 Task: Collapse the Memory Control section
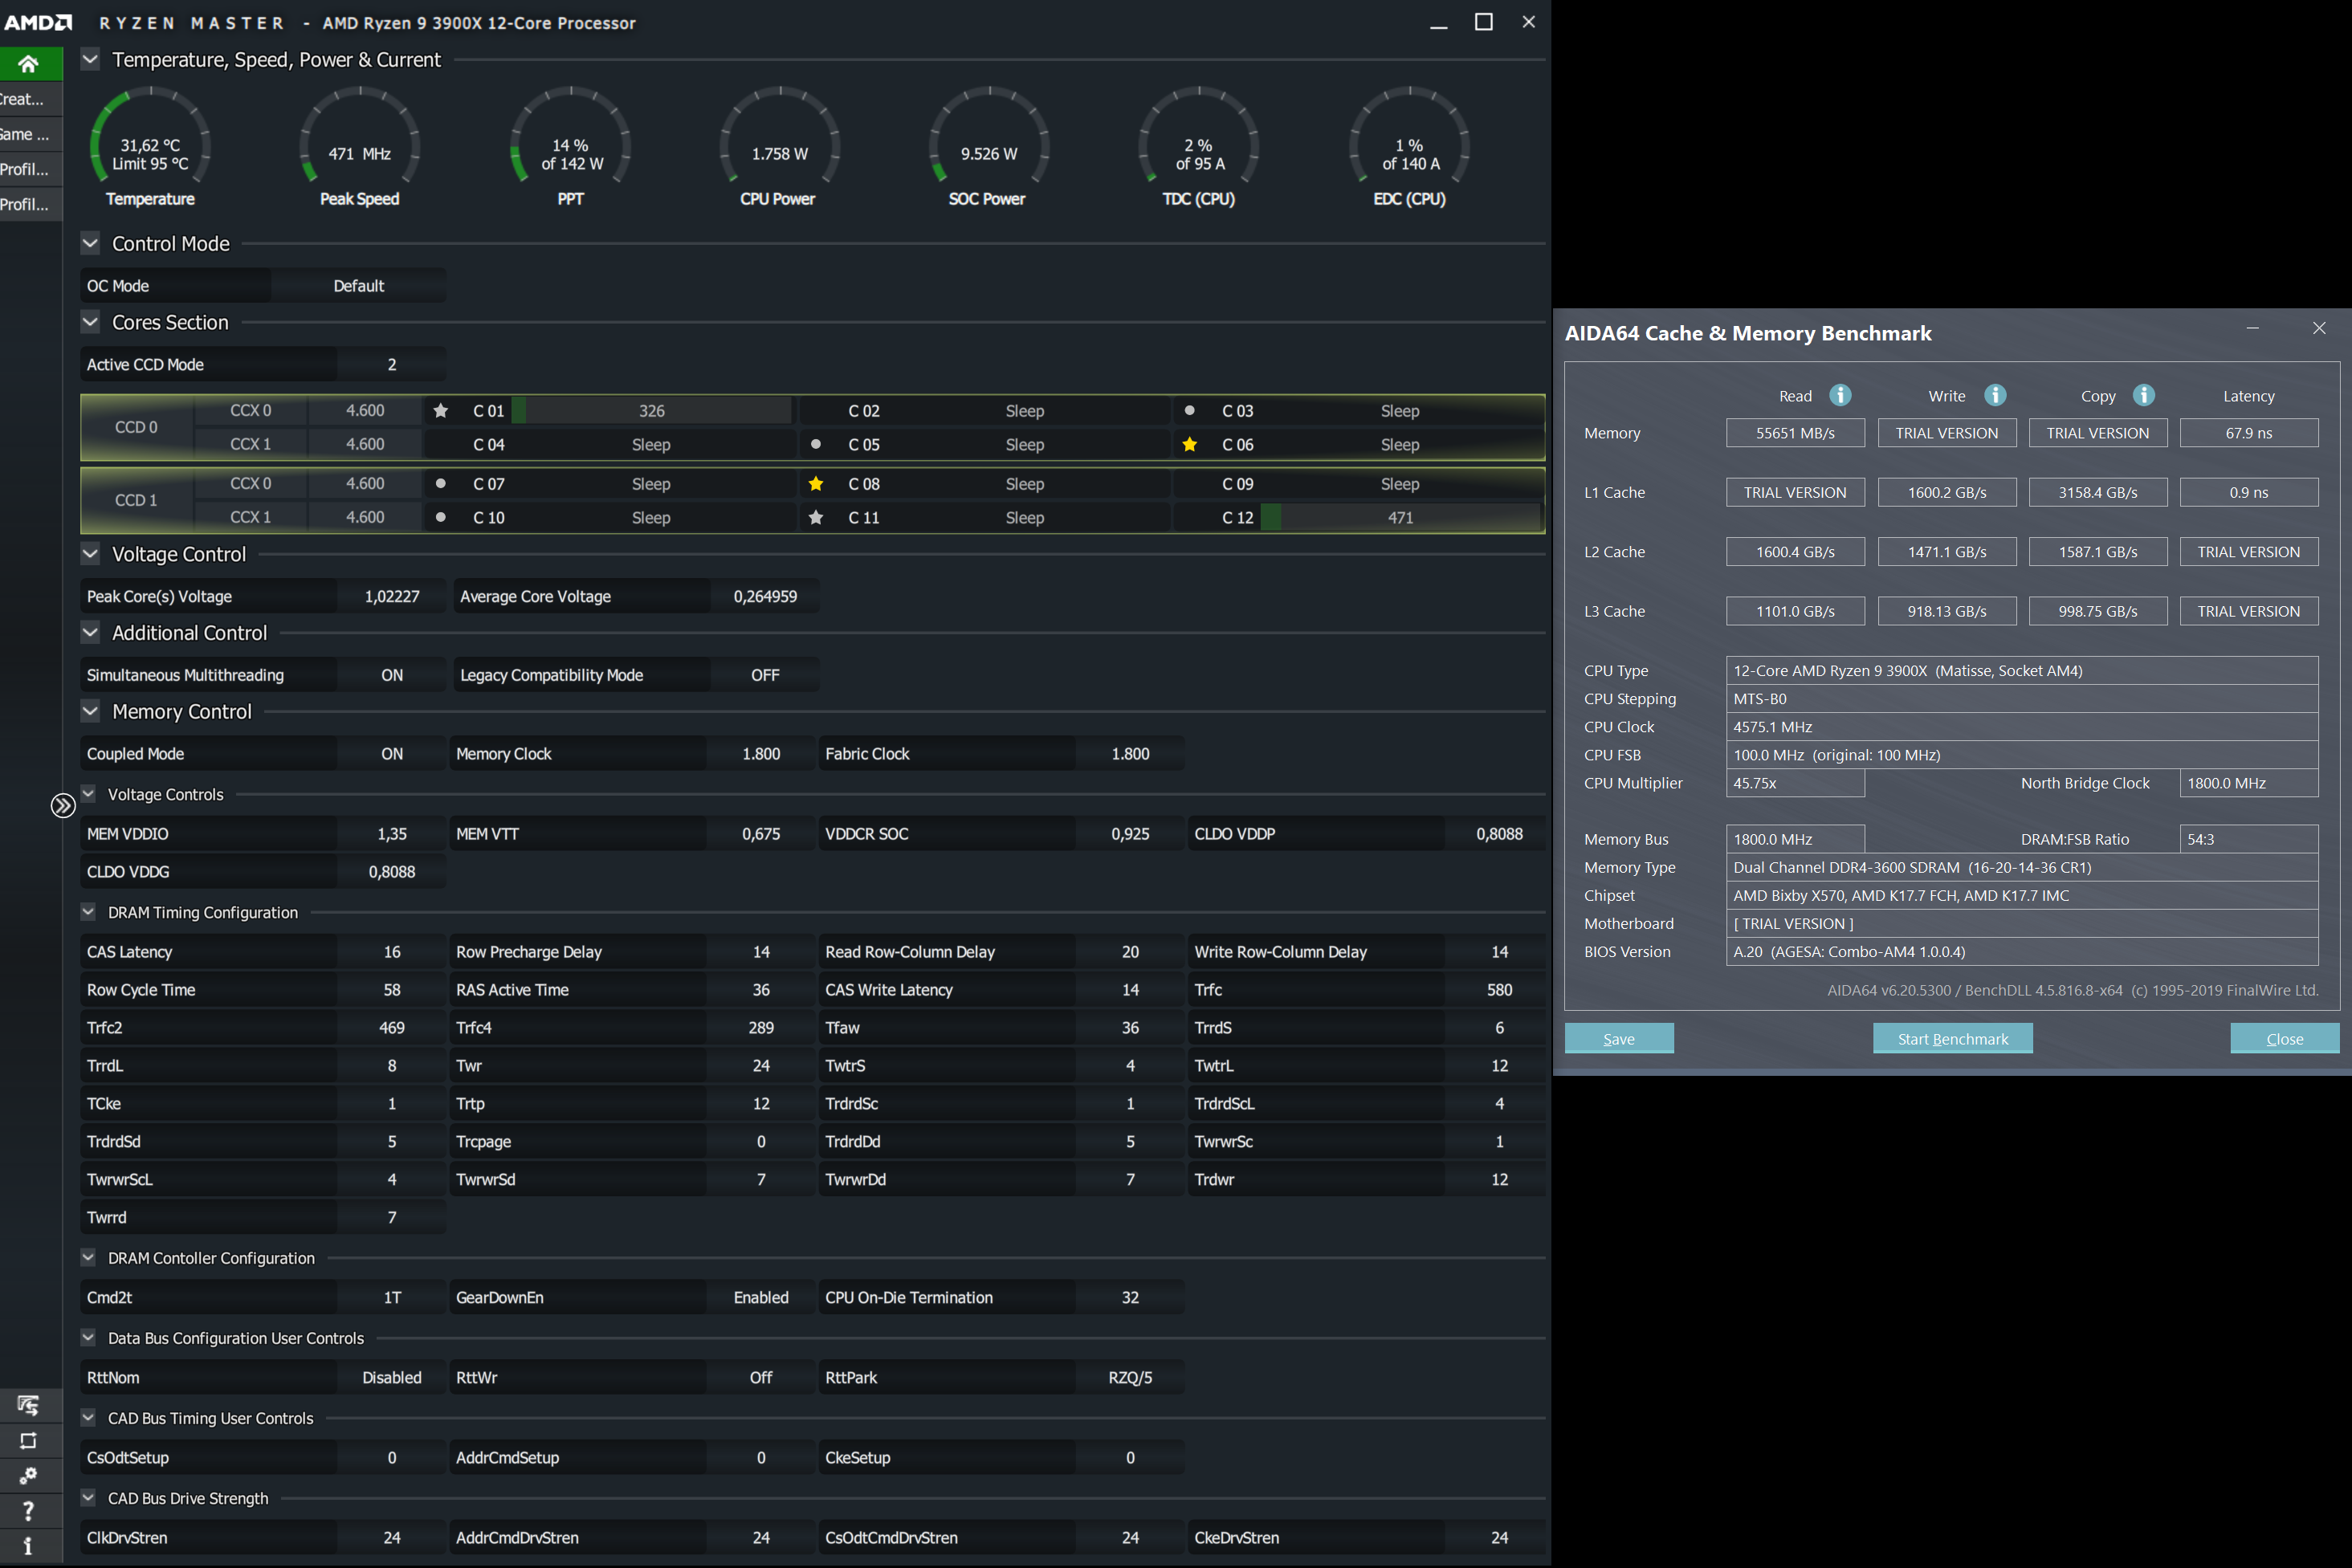tap(90, 711)
